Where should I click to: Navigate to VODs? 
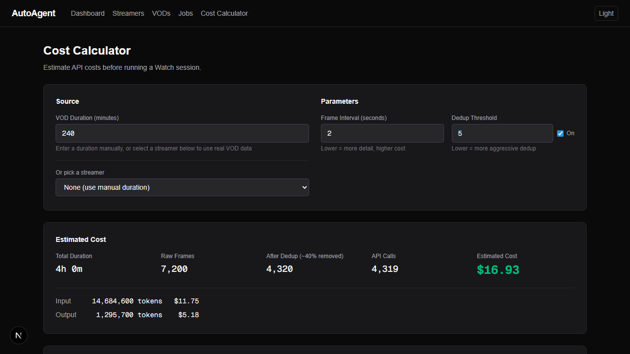coord(161,13)
